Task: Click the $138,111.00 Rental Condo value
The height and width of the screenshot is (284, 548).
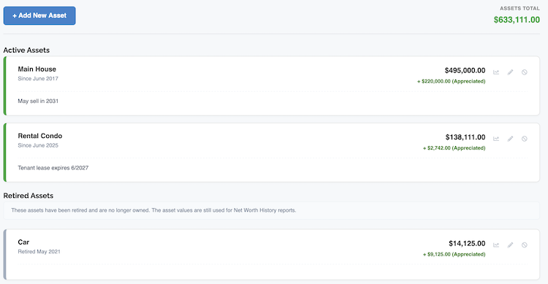Action: [x=465, y=137]
